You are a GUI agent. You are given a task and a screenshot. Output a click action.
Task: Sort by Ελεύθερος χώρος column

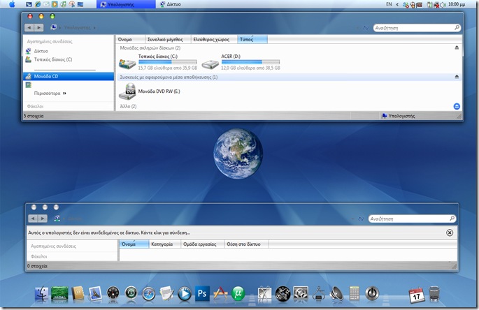coord(214,39)
